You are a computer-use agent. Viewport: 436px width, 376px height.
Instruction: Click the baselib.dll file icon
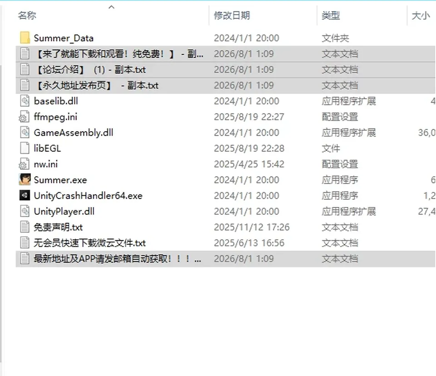tap(25, 101)
